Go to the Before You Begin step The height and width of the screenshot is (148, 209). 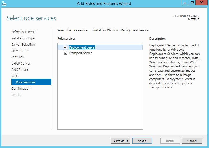pyautogui.click(x=24, y=32)
